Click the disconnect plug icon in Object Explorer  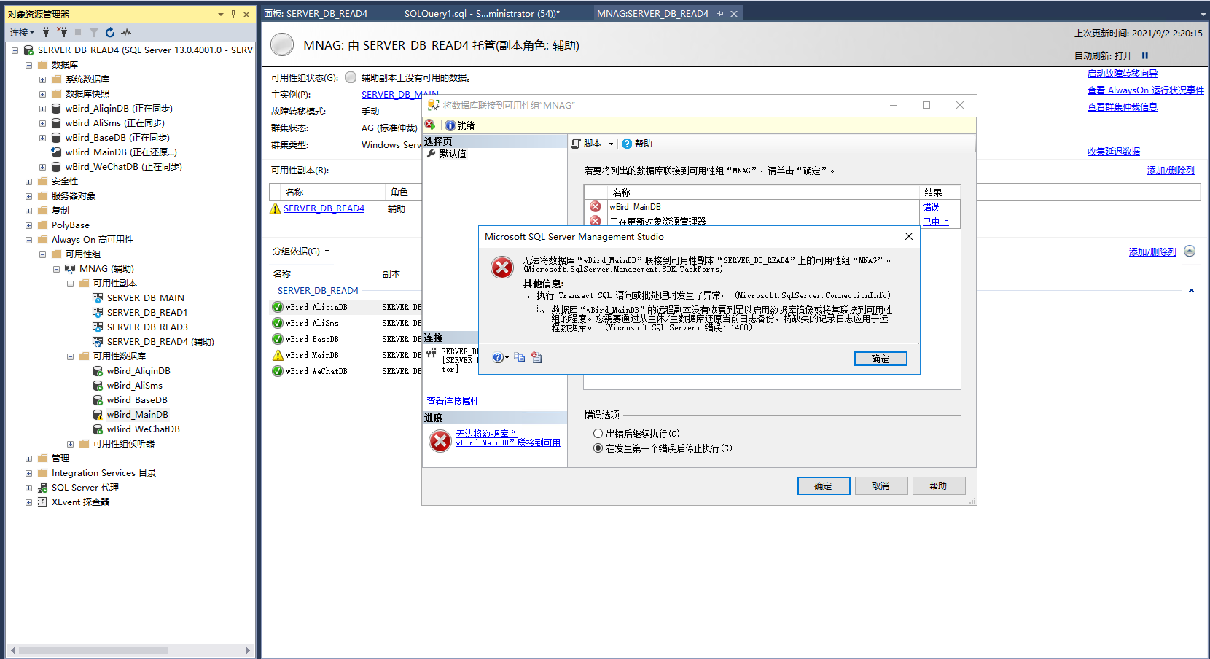[62, 32]
